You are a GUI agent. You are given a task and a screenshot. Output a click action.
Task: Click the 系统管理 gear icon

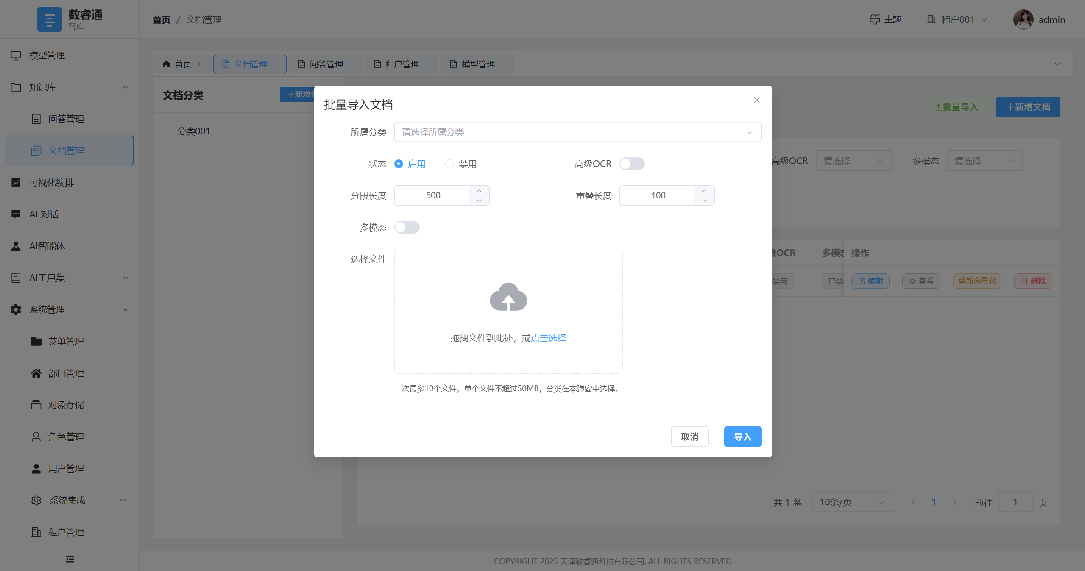click(x=16, y=310)
